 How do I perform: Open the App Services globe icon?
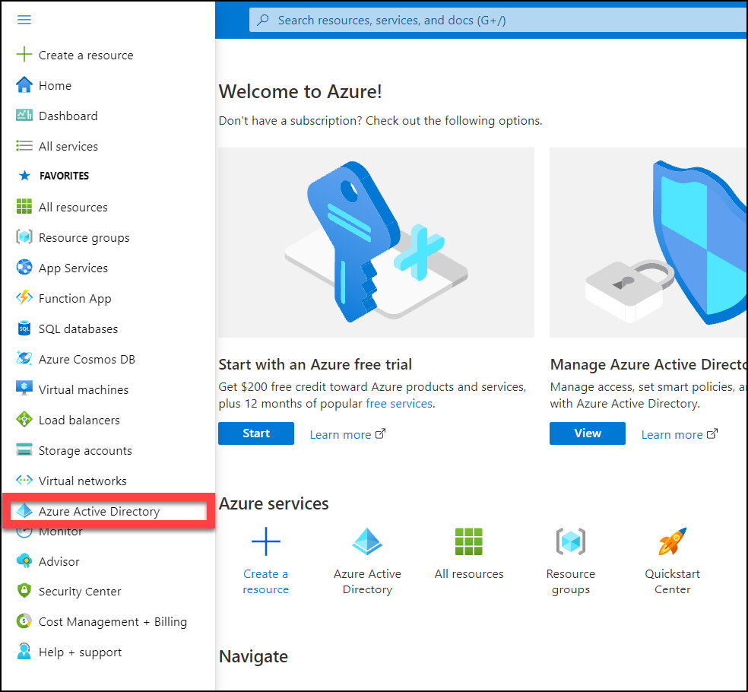pos(24,267)
